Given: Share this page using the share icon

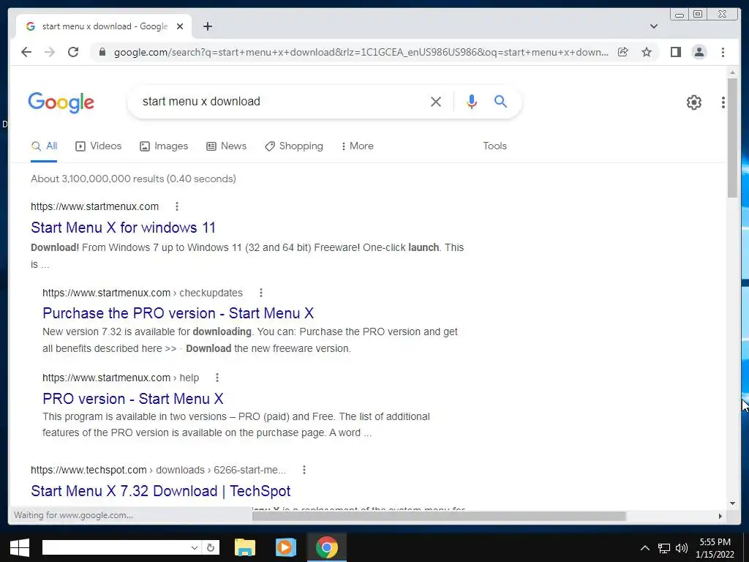Looking at the screenshot, I should click(623, 52).
